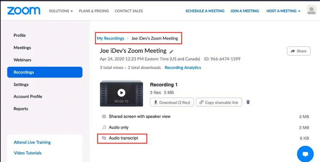Image resolution: width=320 pixels, height=162 pixels.
Task: Go to Webinars in sidebar
Action: click(x=22, y=60)
